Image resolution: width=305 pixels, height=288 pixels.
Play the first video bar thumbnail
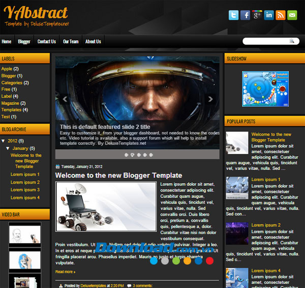25,235
